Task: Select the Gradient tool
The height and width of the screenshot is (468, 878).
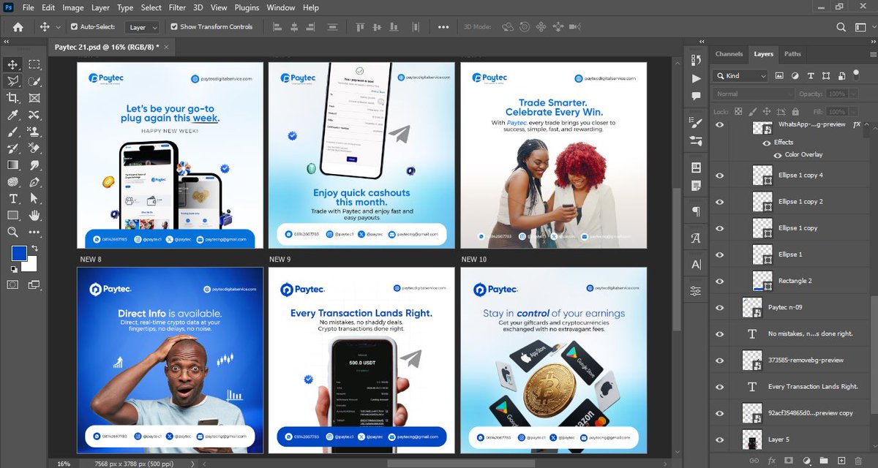Action: point(13,165)
